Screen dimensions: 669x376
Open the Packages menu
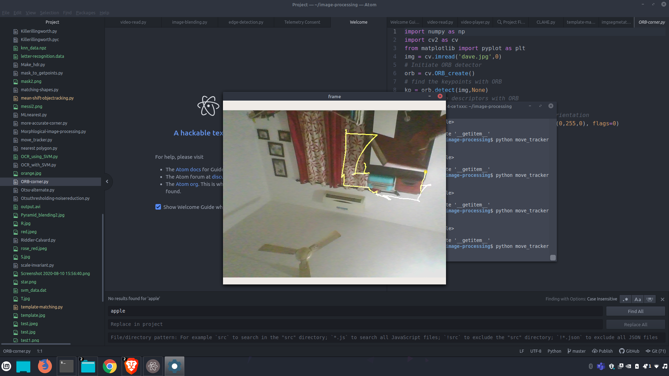coord(85,13)
